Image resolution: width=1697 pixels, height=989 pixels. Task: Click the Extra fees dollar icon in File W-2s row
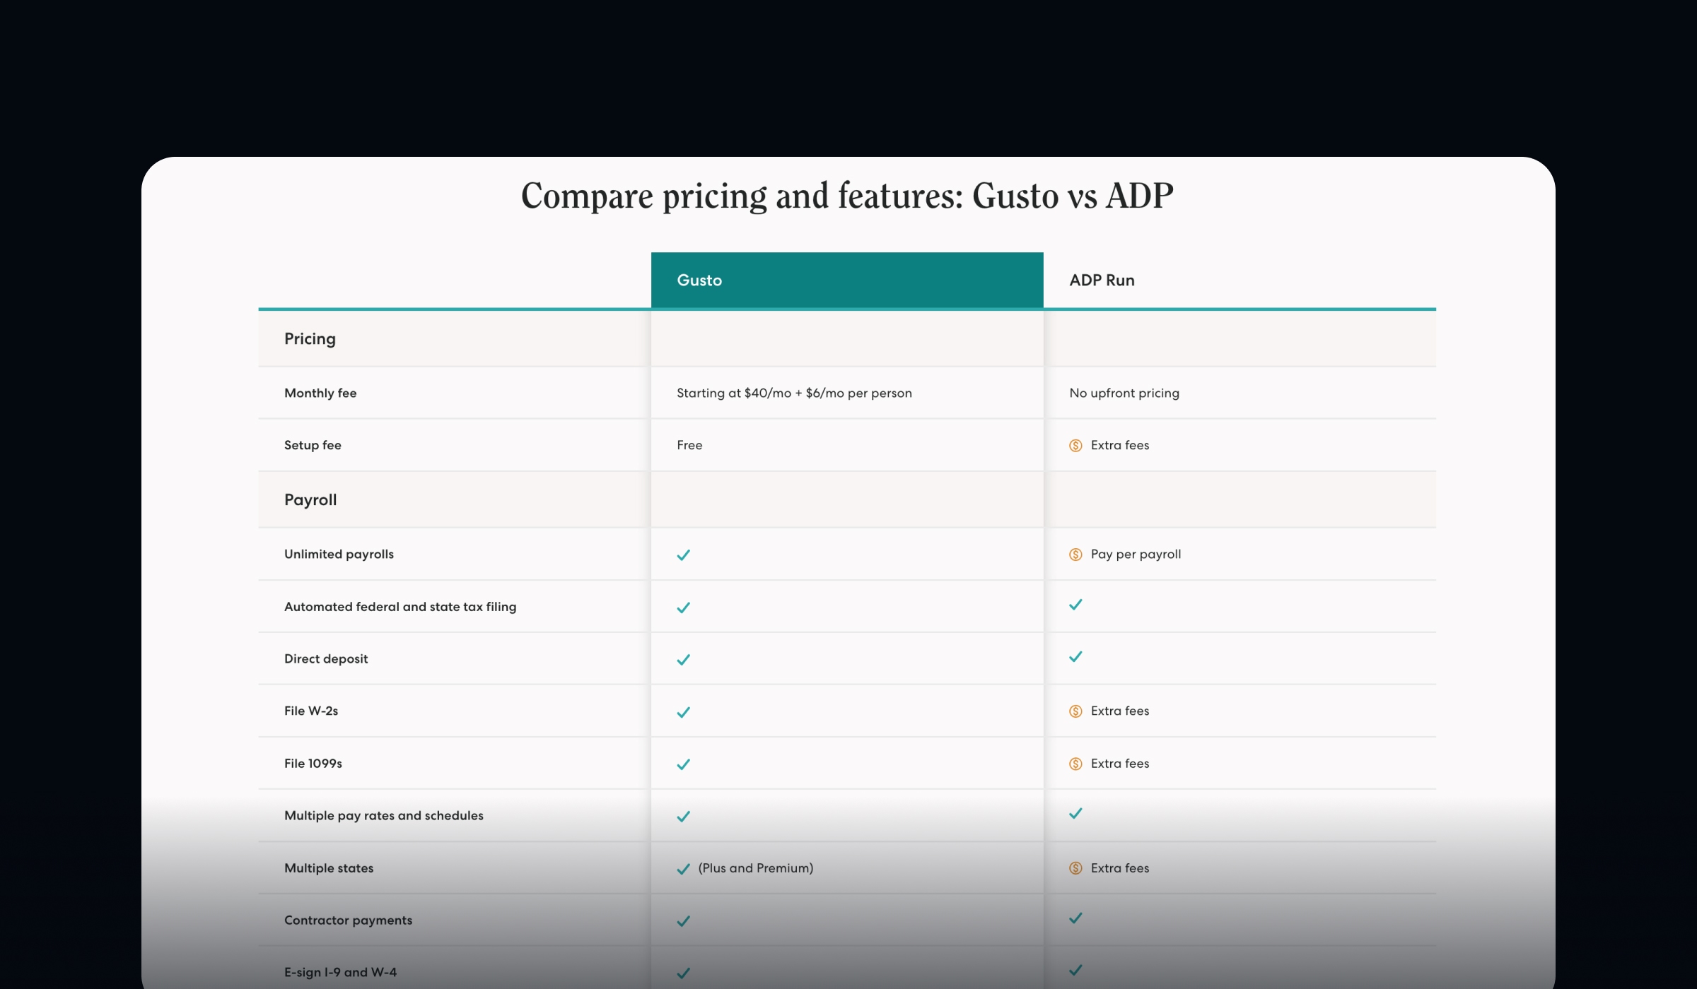(1076, 711)
